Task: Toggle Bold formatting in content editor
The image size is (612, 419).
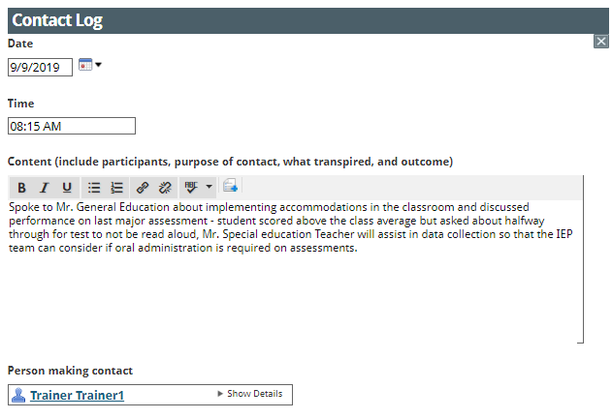Action: point(21,188)
